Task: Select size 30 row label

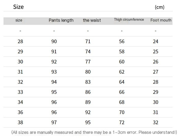Action: click(x=20, y=62)
